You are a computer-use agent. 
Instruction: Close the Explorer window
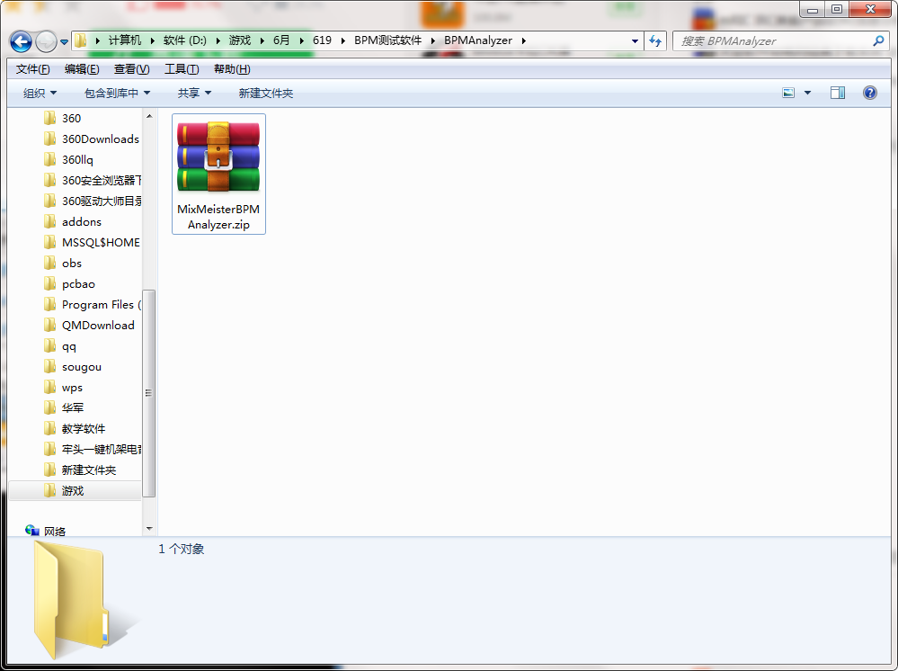point(870,10)
